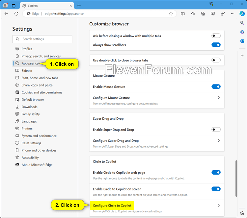
Task: Open System and performance settings
Action: [39, 136]
